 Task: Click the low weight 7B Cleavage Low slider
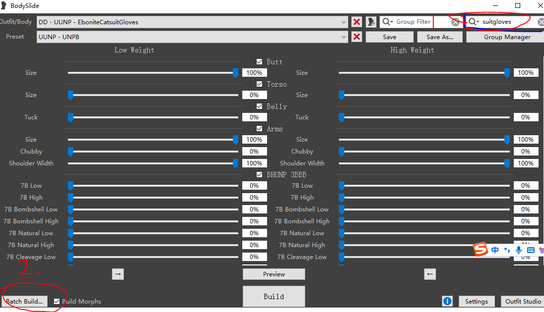[153, 257]
